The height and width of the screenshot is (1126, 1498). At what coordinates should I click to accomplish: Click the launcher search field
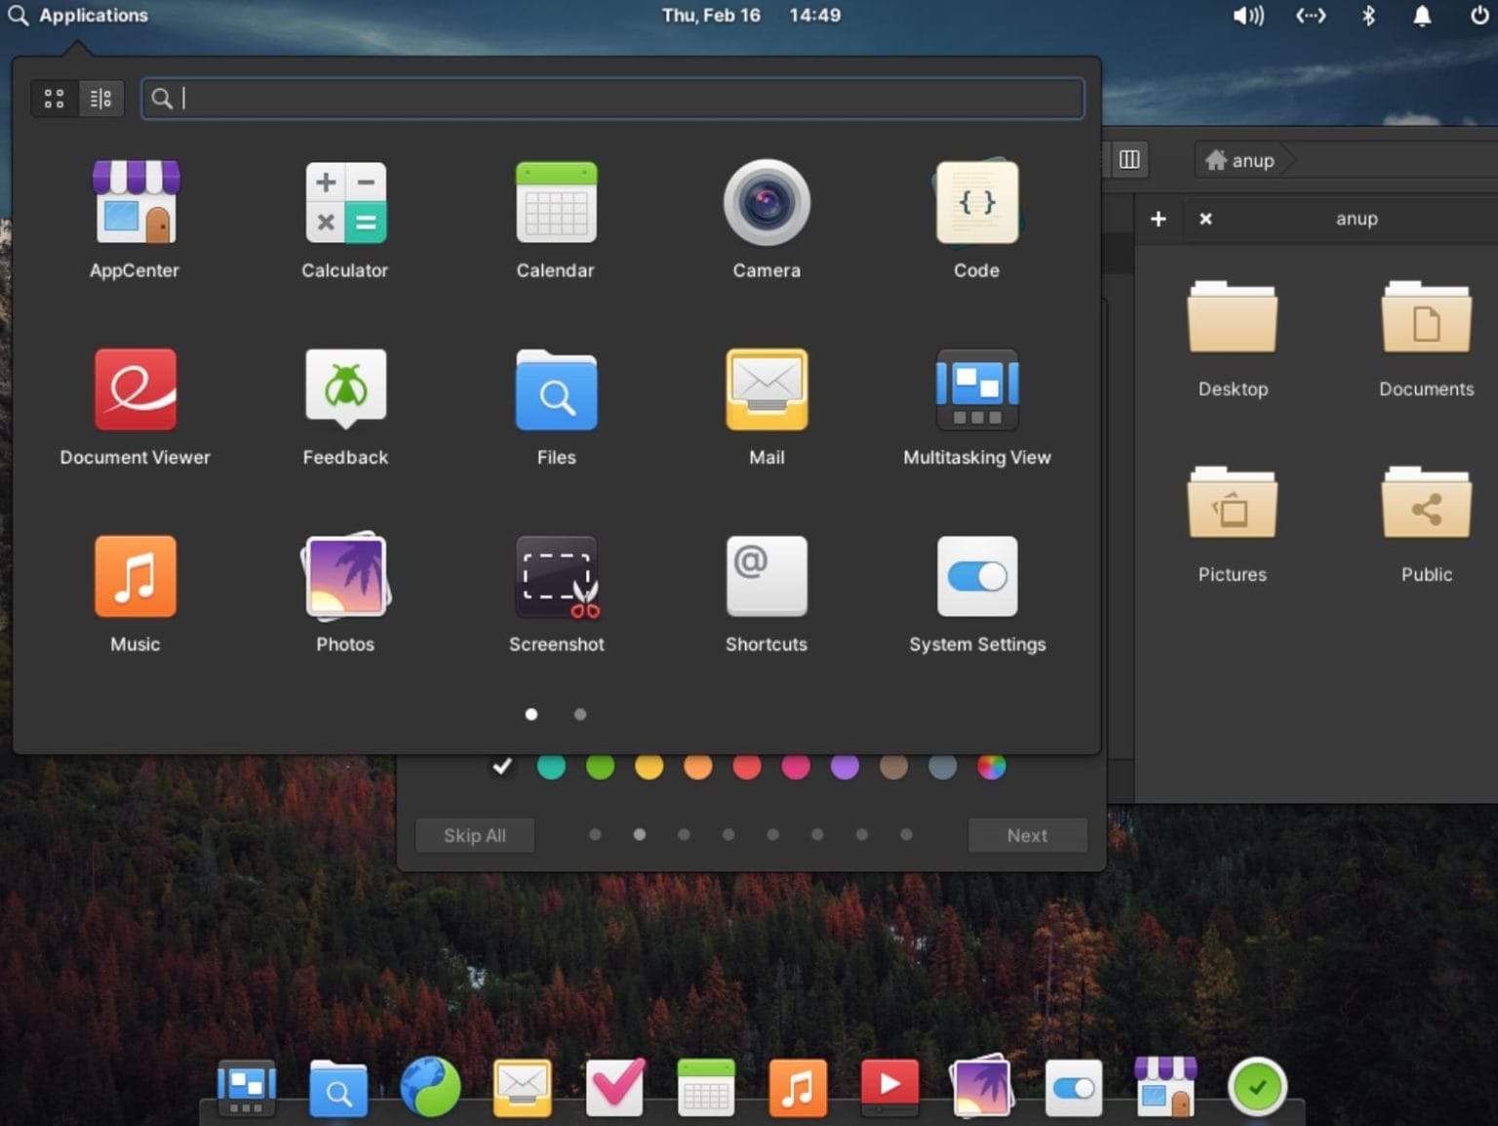pos(612,98)
